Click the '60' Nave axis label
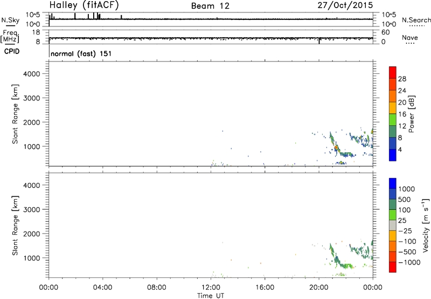This screenshot has height=299, width=431. pos(385,32)
